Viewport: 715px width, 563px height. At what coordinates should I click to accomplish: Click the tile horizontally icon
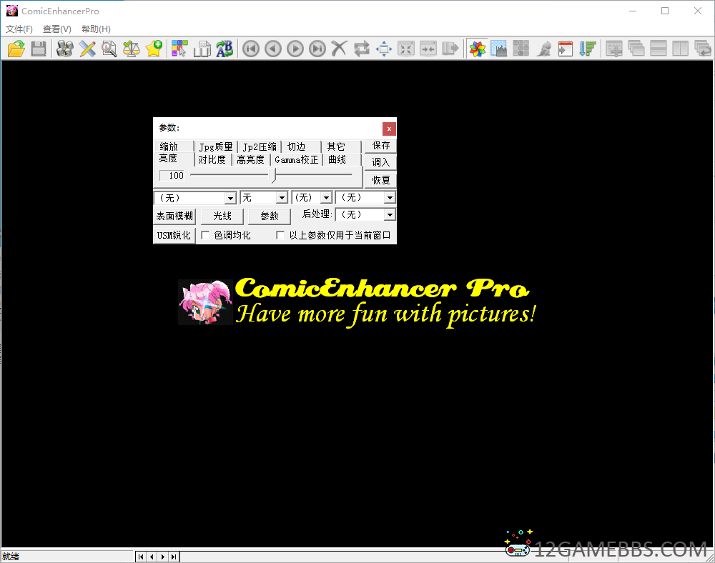click(x=659, y=49)
